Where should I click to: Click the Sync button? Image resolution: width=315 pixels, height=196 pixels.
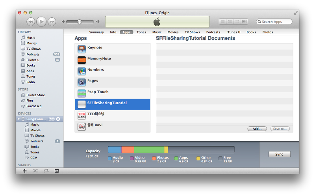279,154
